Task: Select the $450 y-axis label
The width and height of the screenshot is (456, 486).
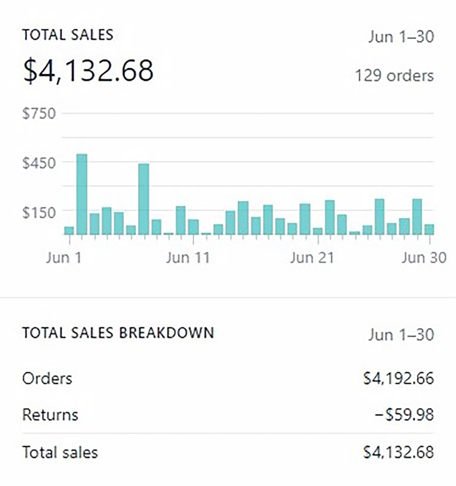Action: pyautogui.click(x=39, y=163)
